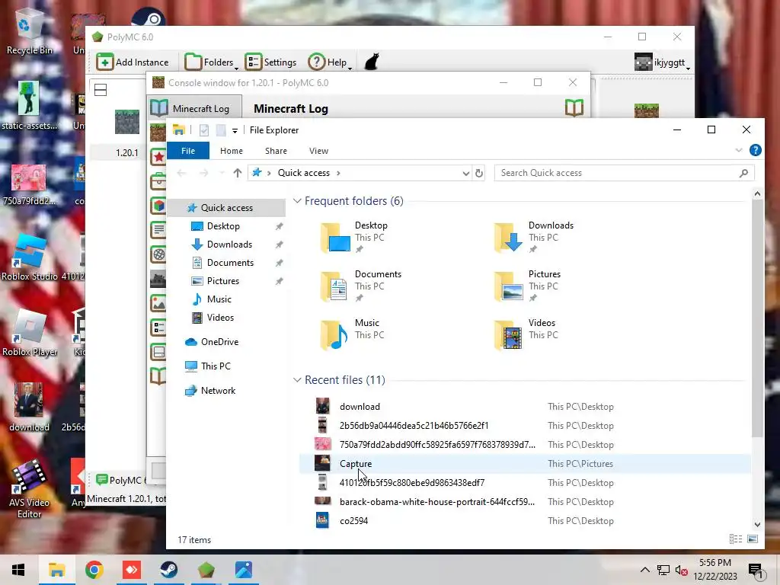The height and width of the screenshot is (585, 780).
Task: Select the Documents frequent folder icon
Action: coord(335,286)
